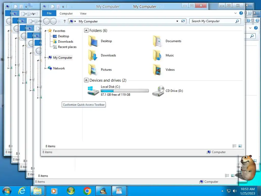The image size is (261, 196).
Task: Collapse the Devices and drives (2) group
Action: pos(86,80)
